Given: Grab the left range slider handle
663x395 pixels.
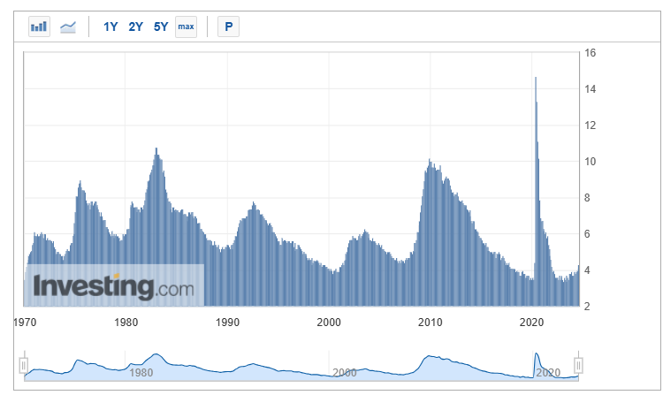Looking at the screenshot, I should coord(24,365).
